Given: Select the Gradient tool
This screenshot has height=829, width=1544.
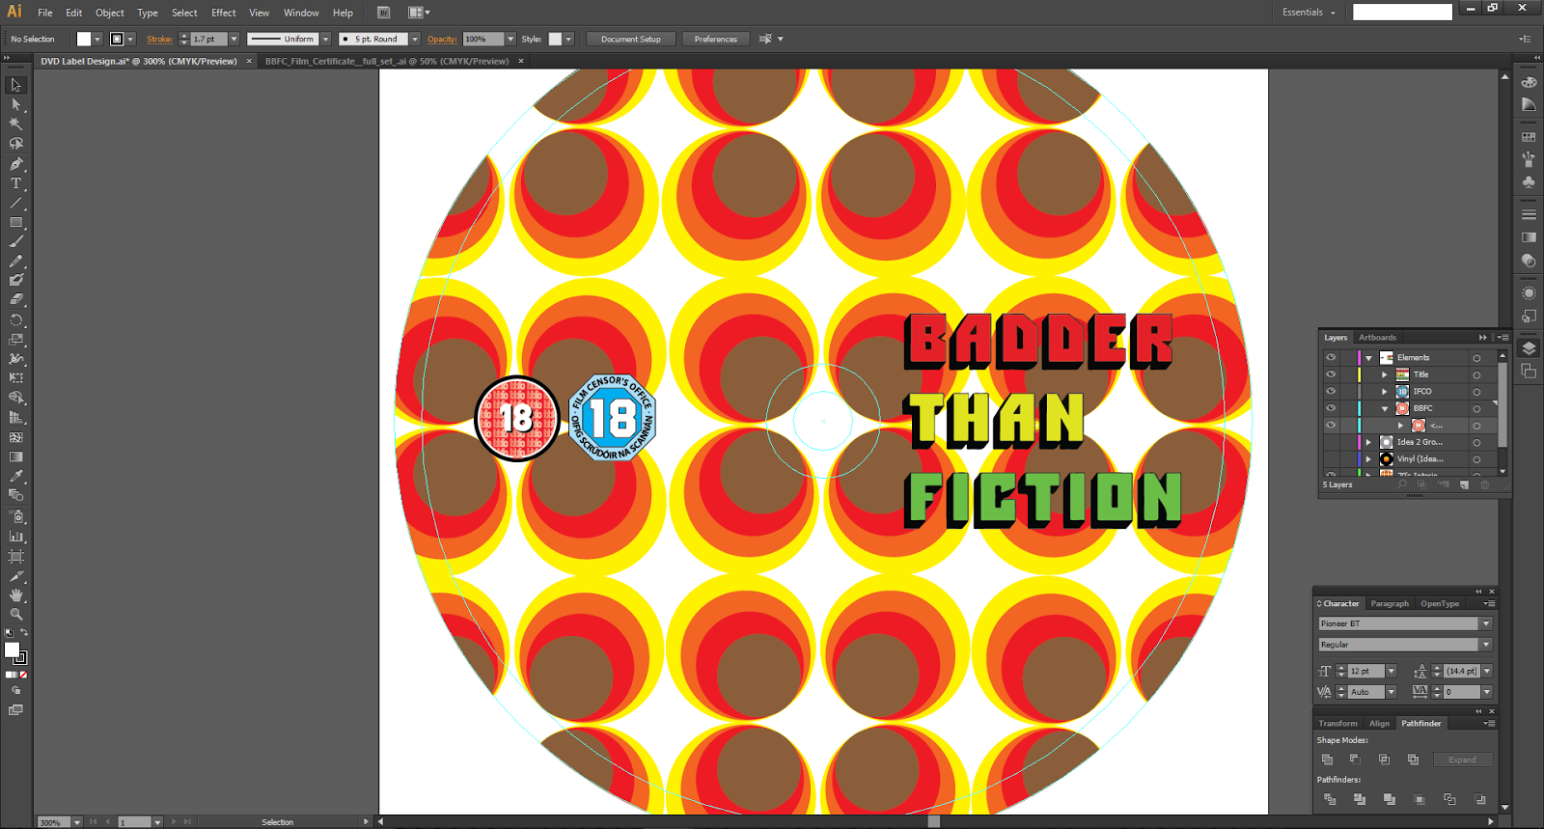Looking at the screenshot, I should (16, 457).
